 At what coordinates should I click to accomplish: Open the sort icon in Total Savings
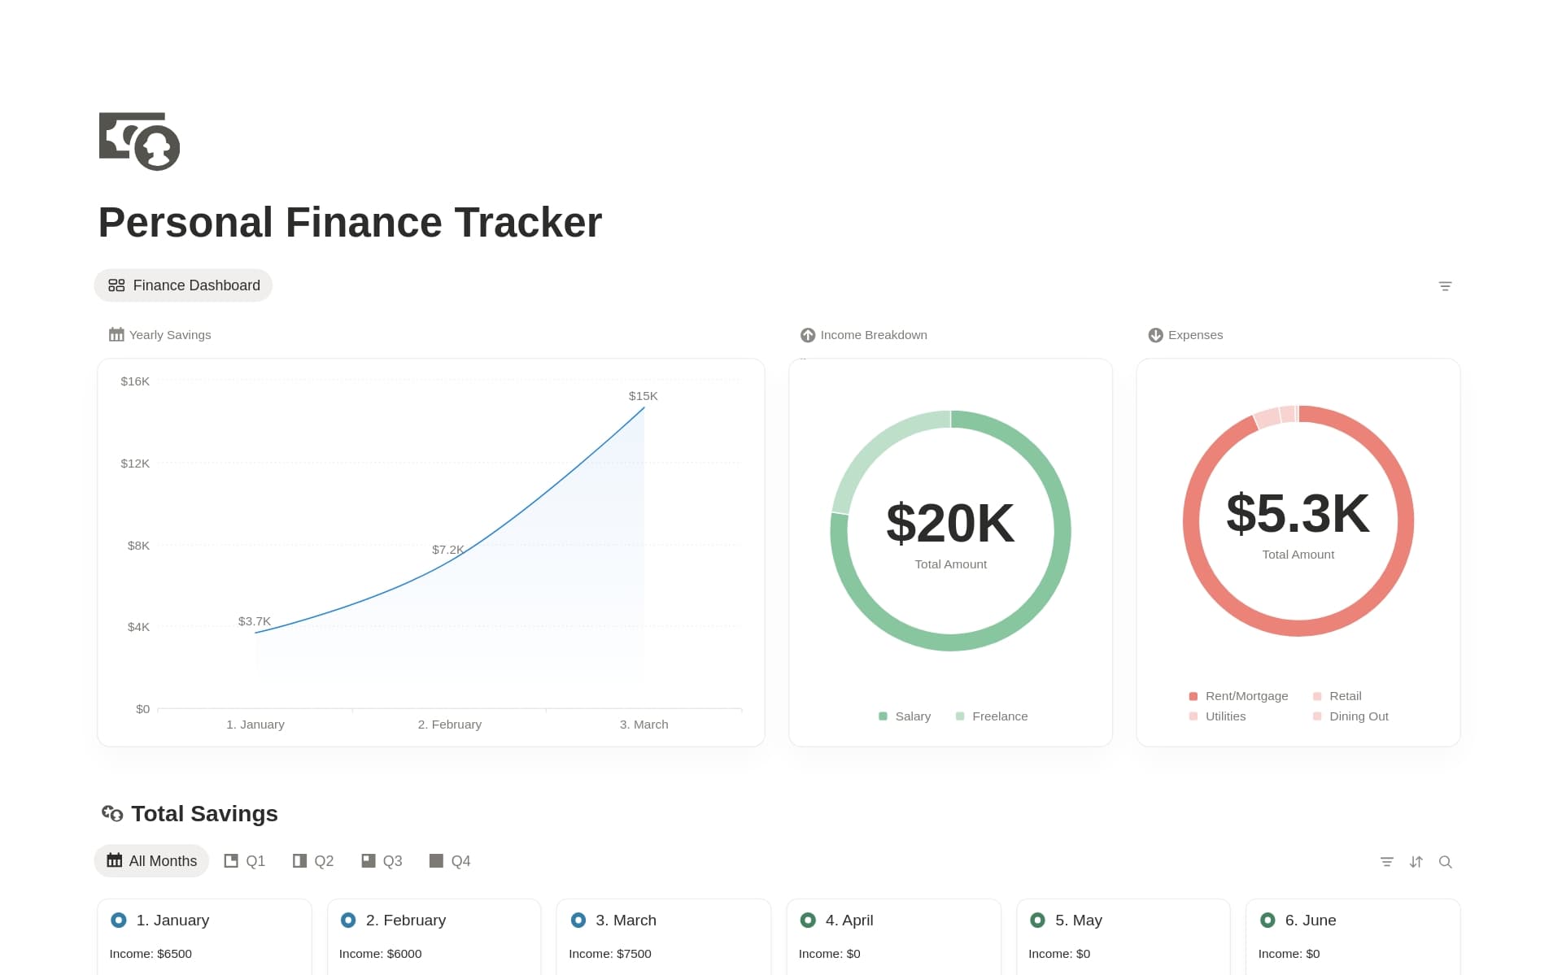pos(1416,862)
